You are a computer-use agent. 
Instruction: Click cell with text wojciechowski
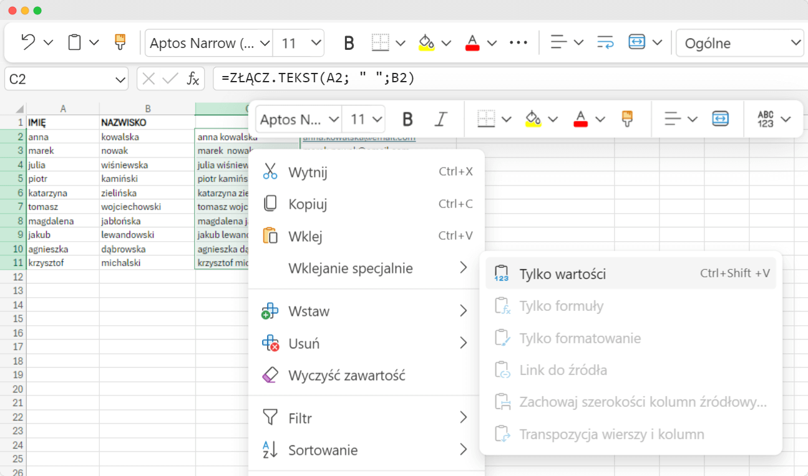147,207
